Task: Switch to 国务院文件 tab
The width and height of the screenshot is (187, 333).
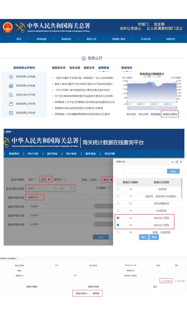Action: click(59, 68)
